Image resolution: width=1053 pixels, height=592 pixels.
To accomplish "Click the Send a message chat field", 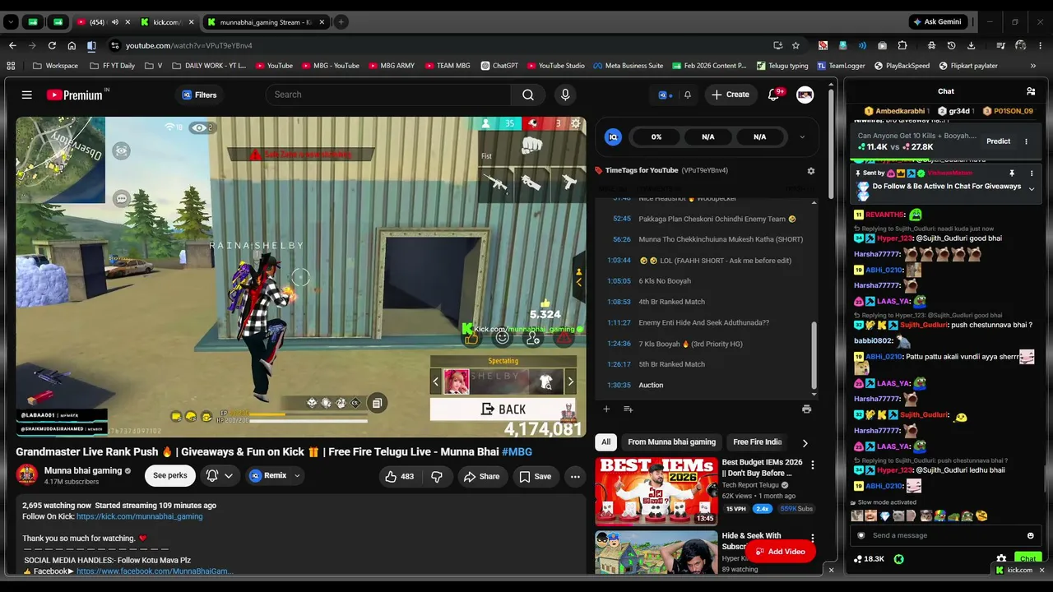I will click(944, 535).
